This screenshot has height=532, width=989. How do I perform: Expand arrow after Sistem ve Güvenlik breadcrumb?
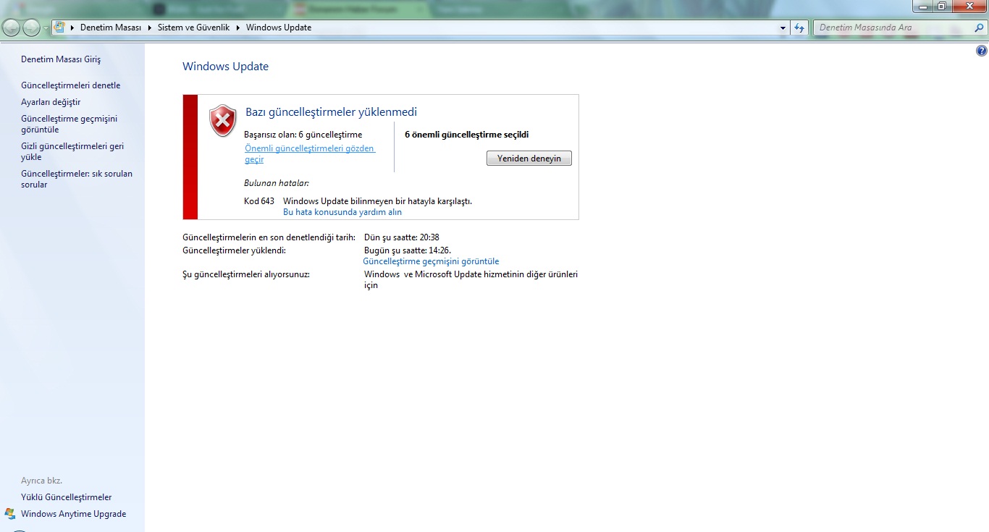click(x=238, y=28)
